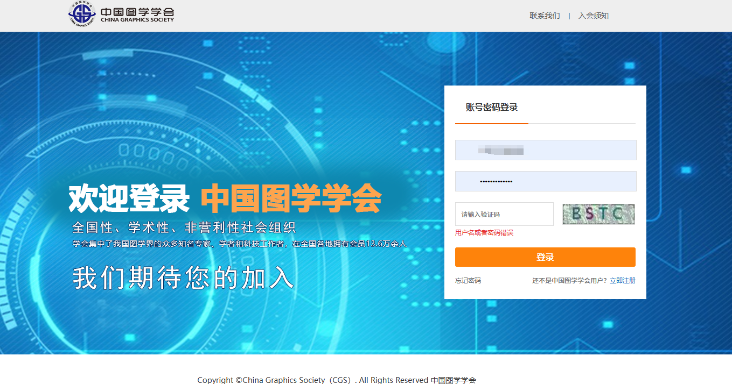732x384 pixels.
Task: Click the China Graphics Society logo text
Action: (137, 15)
